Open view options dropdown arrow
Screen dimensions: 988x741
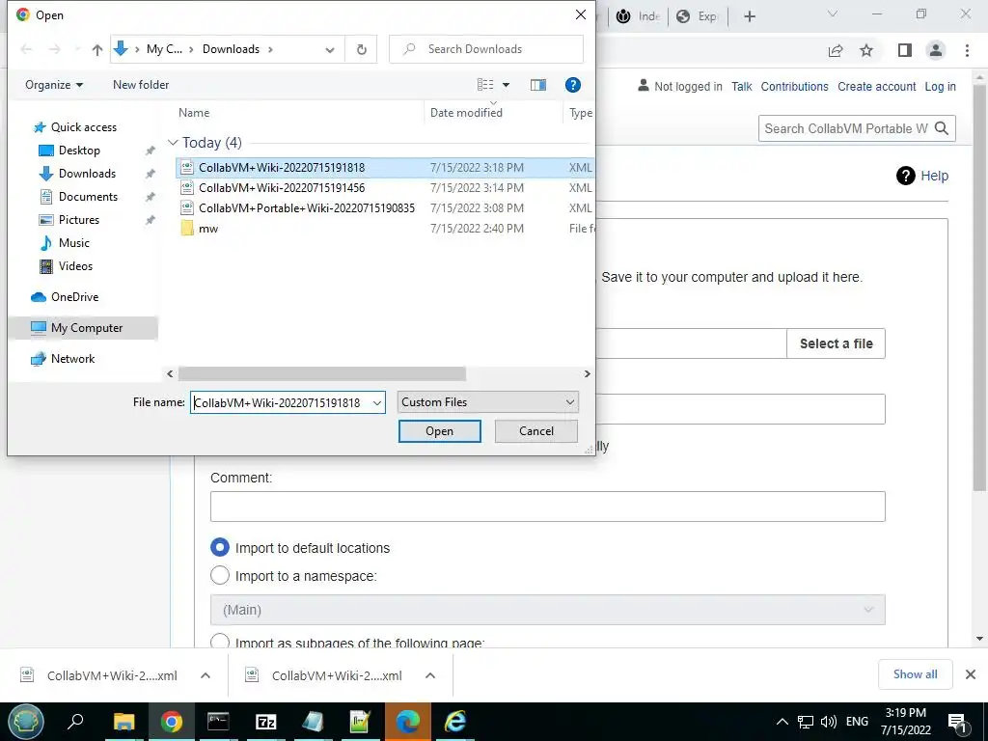click(x=506, y=85)
